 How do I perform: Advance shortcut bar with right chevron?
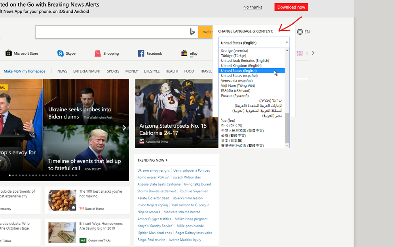pyautogui.click(x=313, y=53)
